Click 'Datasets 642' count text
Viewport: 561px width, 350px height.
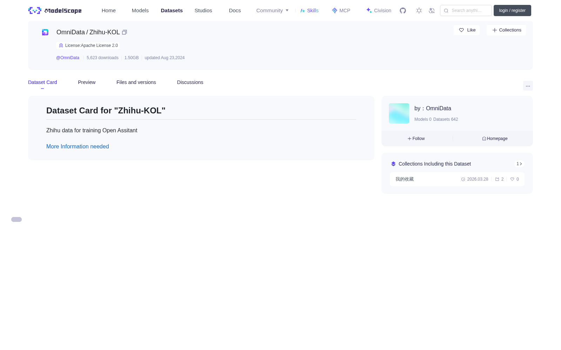[446, 119]
